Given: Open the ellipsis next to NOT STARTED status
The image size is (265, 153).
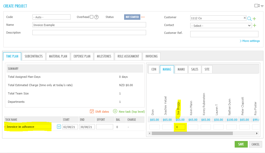Looking at the screenshot, I should pos(143,17).
